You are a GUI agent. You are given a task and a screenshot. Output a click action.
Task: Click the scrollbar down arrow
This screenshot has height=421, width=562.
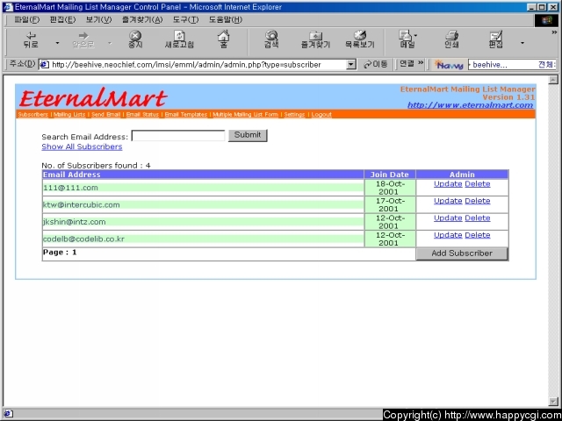553,402
